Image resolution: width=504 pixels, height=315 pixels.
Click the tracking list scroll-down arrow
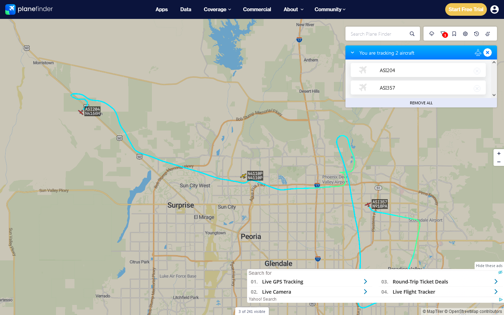pyautogui.click(x=494, y=95)
